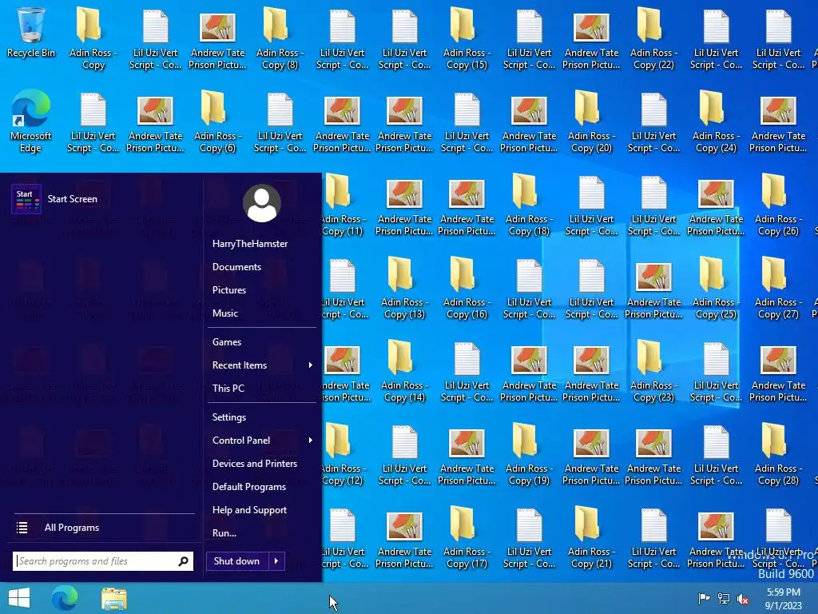Select the Adin Ross - Copy (13) folder

click(404, 288)
